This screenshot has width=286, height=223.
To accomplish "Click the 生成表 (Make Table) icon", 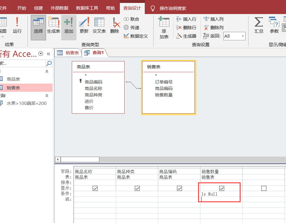I will coord(54,22).
